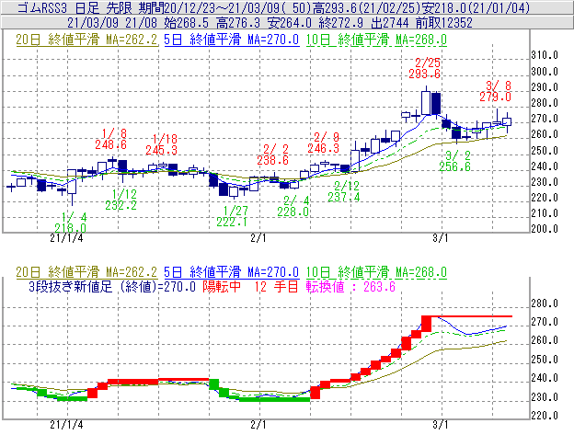Click the 2/12 237.4 low label
Screen dimensions: 574x435
344,191
